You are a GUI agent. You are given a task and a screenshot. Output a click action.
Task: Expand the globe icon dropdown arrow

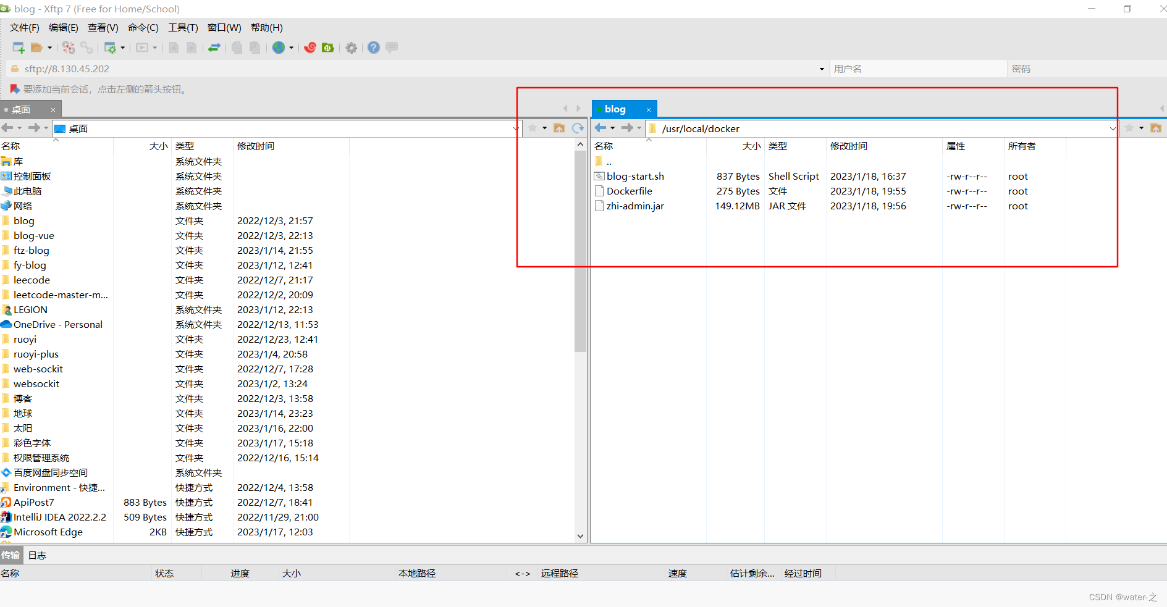tap(292, 48)
